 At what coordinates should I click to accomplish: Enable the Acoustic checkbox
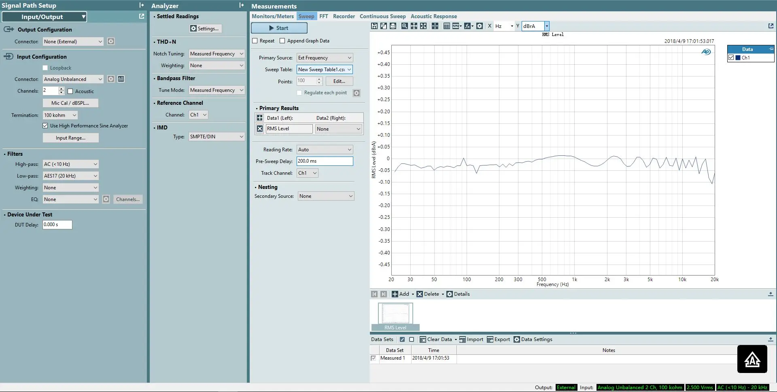tap(70, 91)
